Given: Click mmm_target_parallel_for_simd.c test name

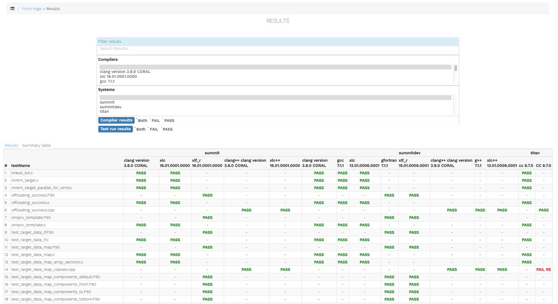Looking at the screenshot, I should click(x=42, y=188).
